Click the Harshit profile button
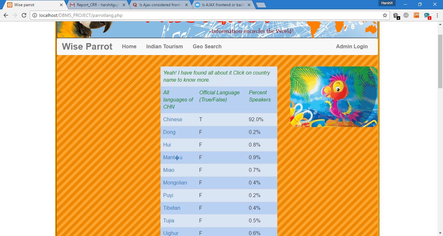Screen dimensions: 443x236 coord(387,3)
